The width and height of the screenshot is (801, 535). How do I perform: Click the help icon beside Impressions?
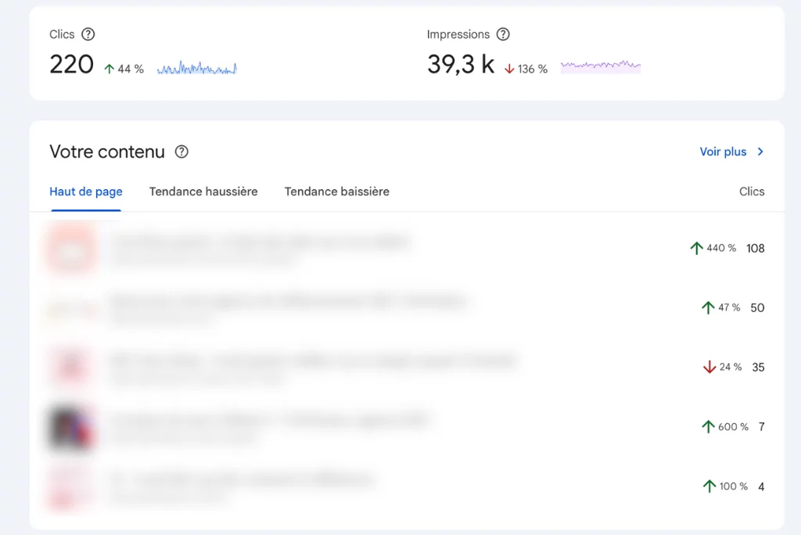pyautogui.click(x=503, y=34)
